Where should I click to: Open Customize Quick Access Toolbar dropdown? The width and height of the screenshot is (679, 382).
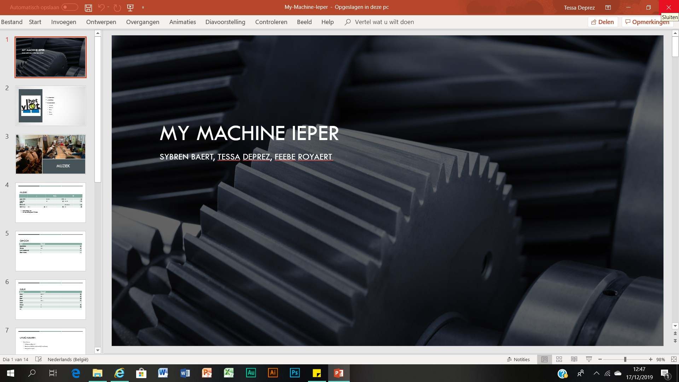tap(143, 7)
